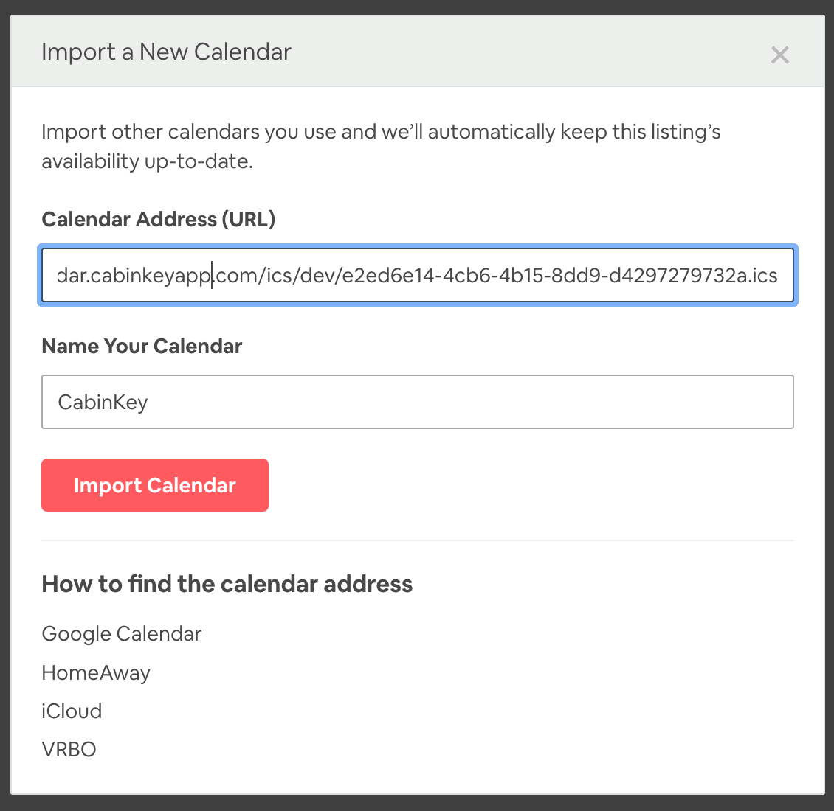This screenshot has height=811, width=834.
Task: Focus the Name Your Calendar input box
Action: [x=418, y=402]
